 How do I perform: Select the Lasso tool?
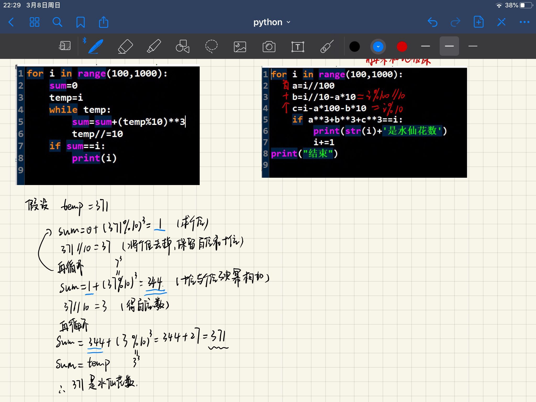[211, 46]
